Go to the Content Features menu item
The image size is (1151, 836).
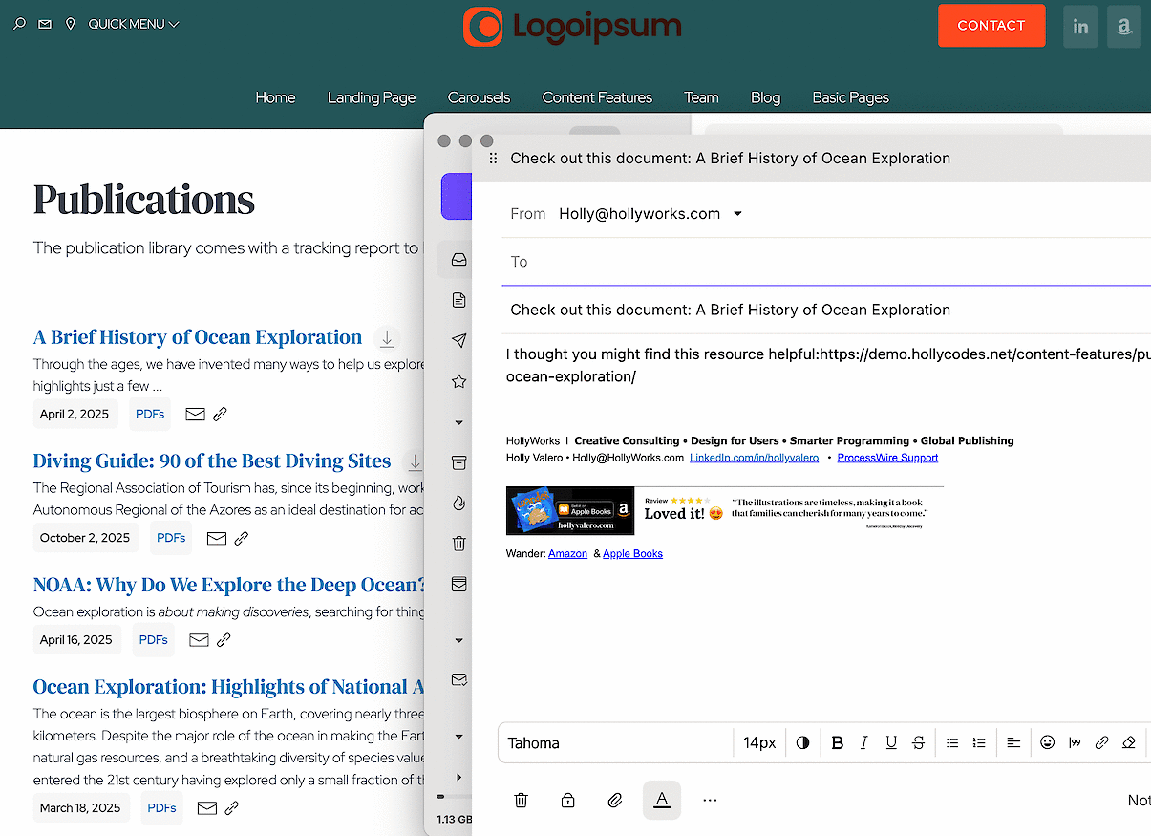(x=597, y=97)
